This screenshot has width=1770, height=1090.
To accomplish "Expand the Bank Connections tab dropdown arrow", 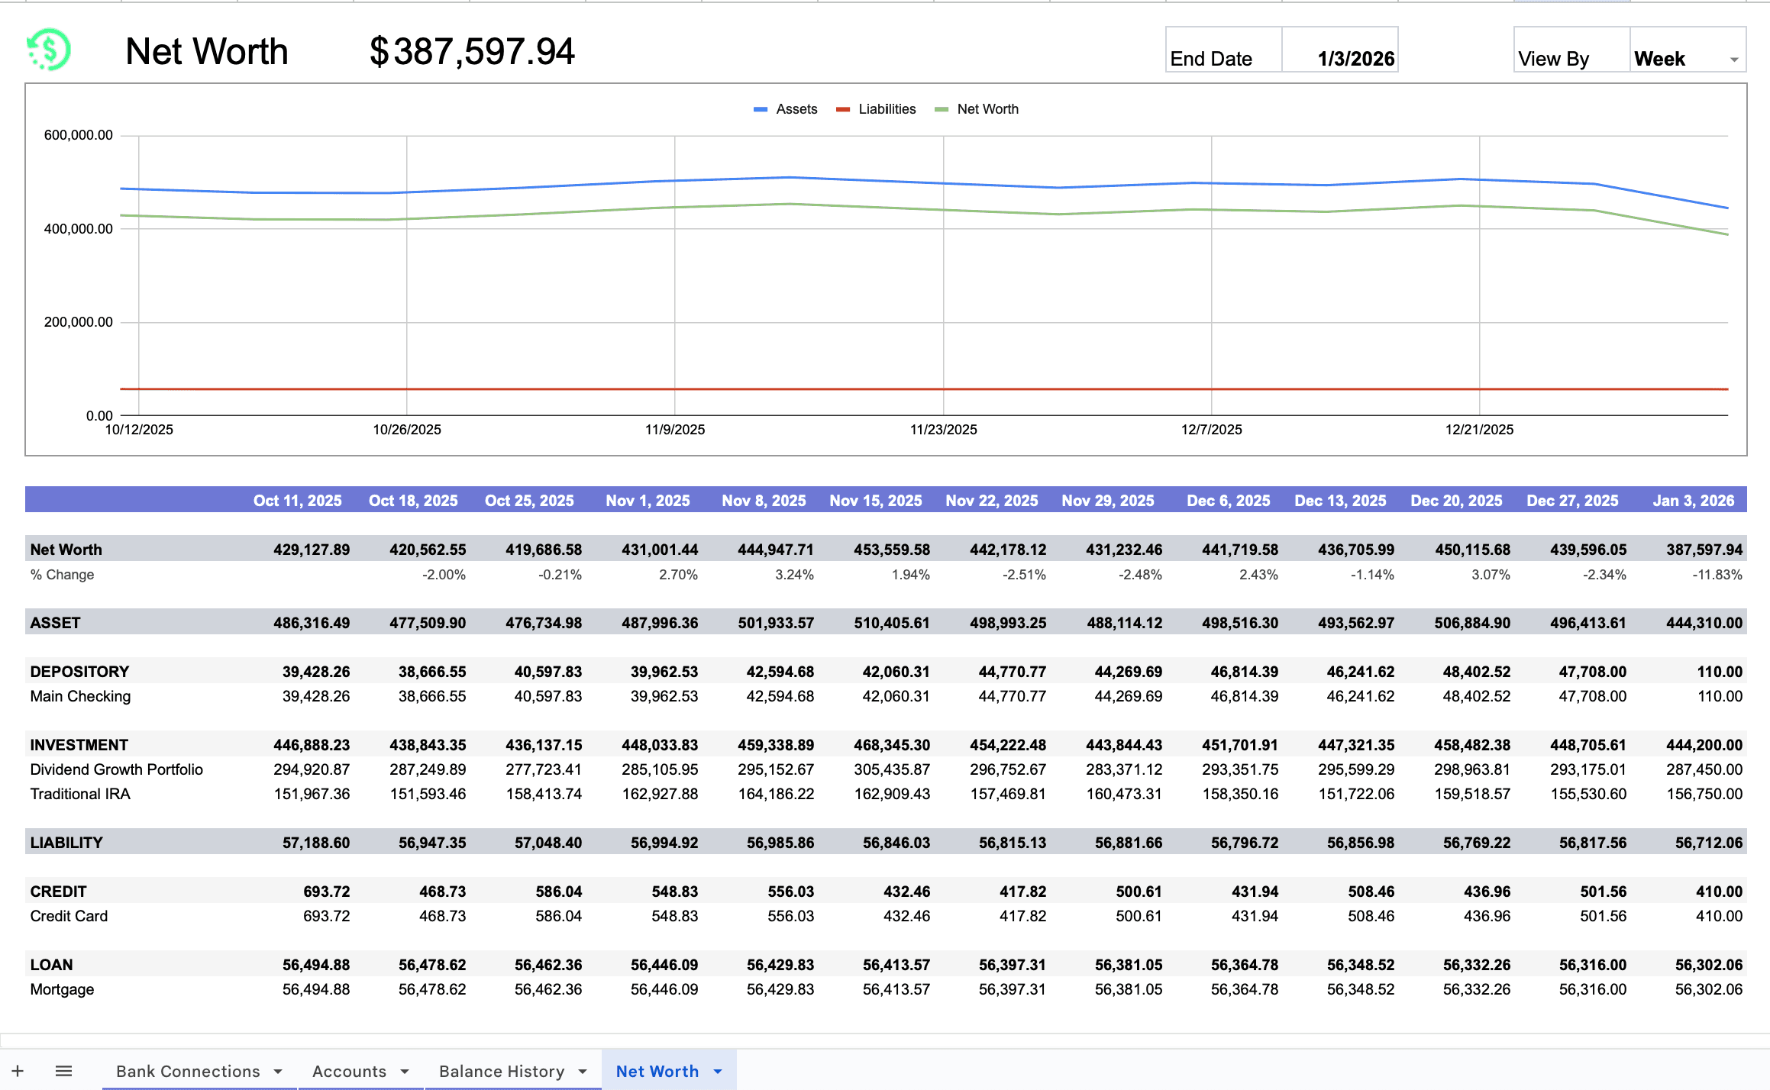I will tap(278, 1071).
